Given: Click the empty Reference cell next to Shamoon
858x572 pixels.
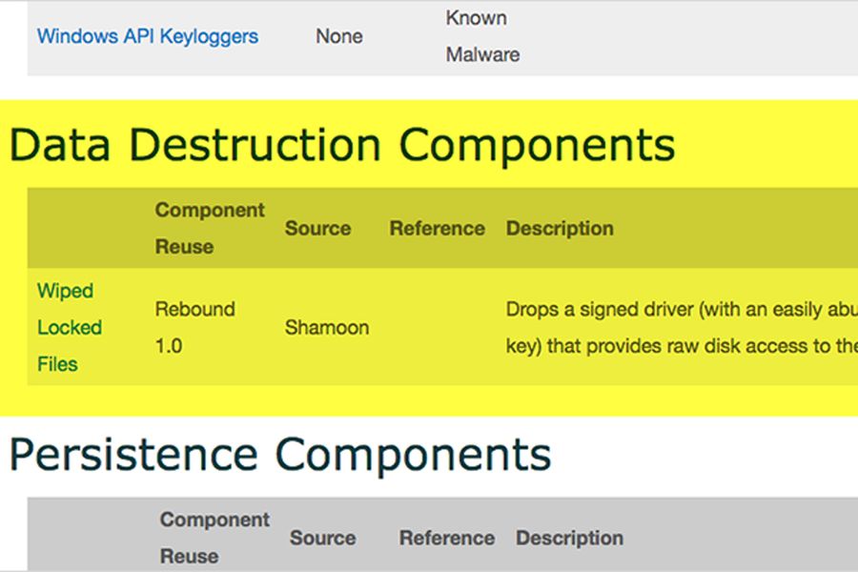Looking at the screenshot, I should [x=438, y=327].
